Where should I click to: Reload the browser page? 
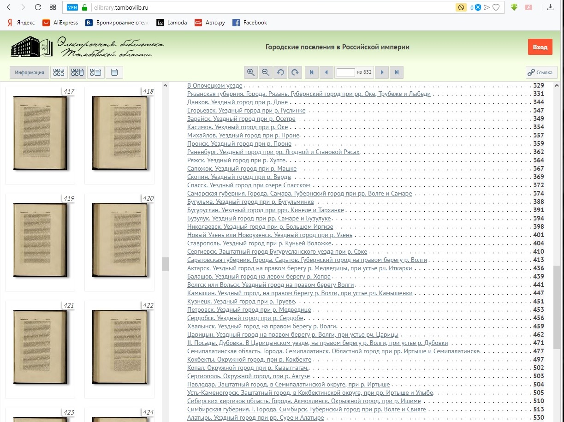pos(38,7)
